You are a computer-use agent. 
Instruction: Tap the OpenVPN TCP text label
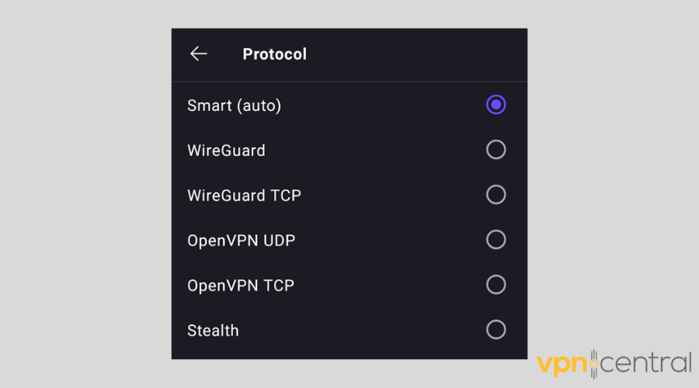[x=241, y=286]
